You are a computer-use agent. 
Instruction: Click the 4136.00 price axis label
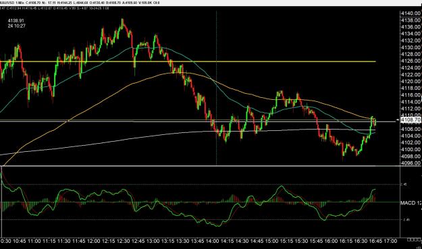pyautogui.click(x=411, y=27)
